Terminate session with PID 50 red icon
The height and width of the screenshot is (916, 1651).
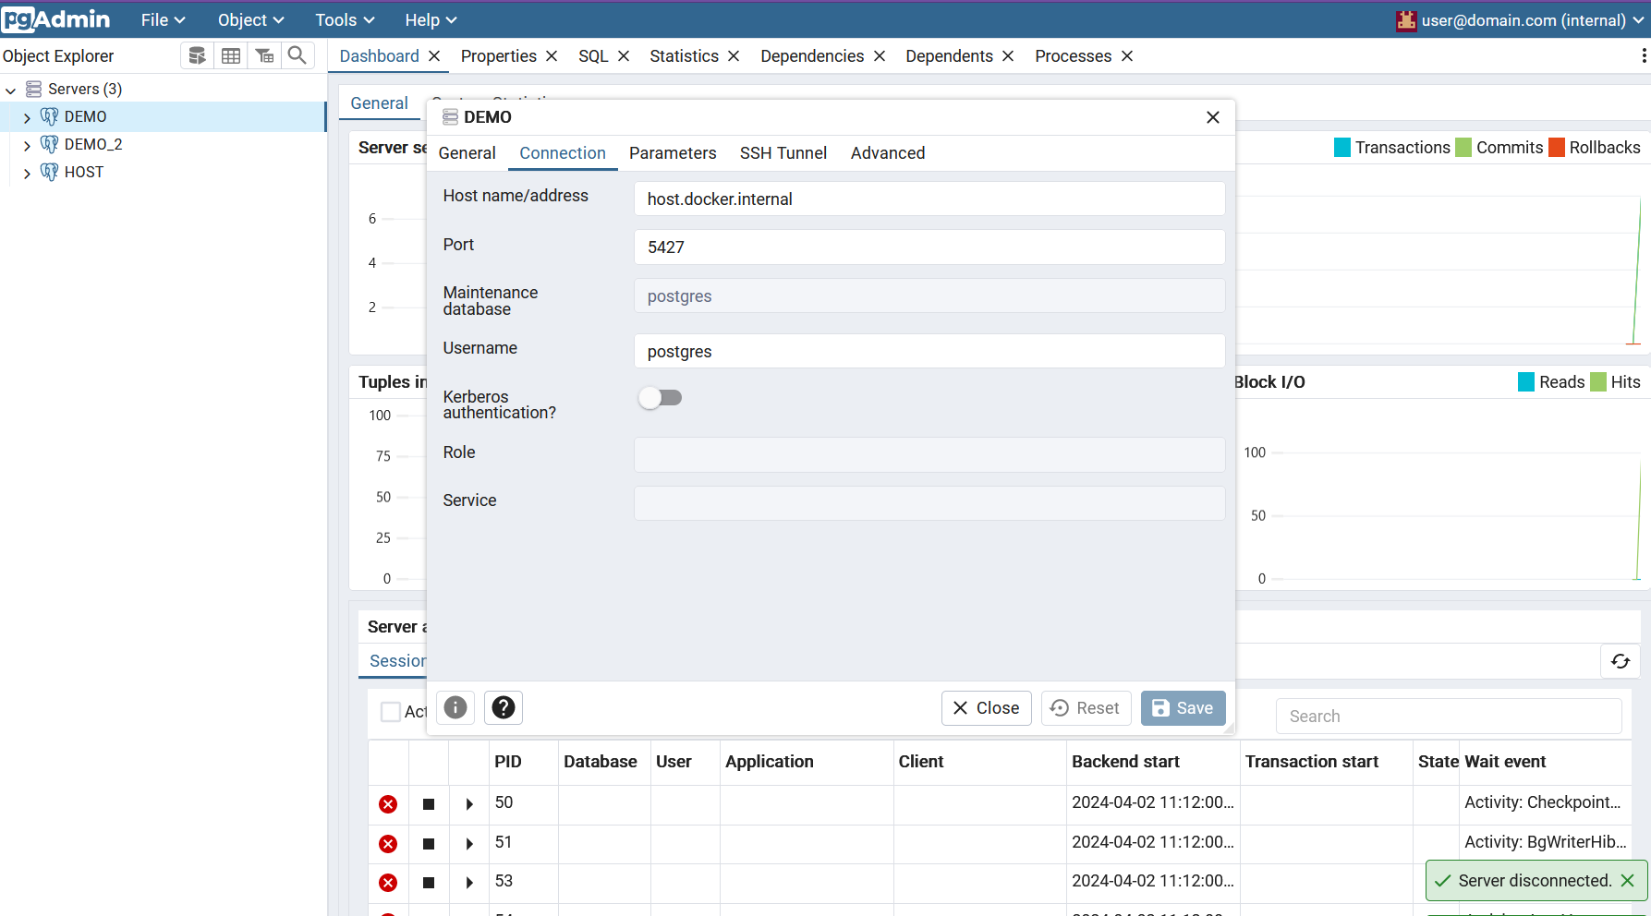click(388, 804)
